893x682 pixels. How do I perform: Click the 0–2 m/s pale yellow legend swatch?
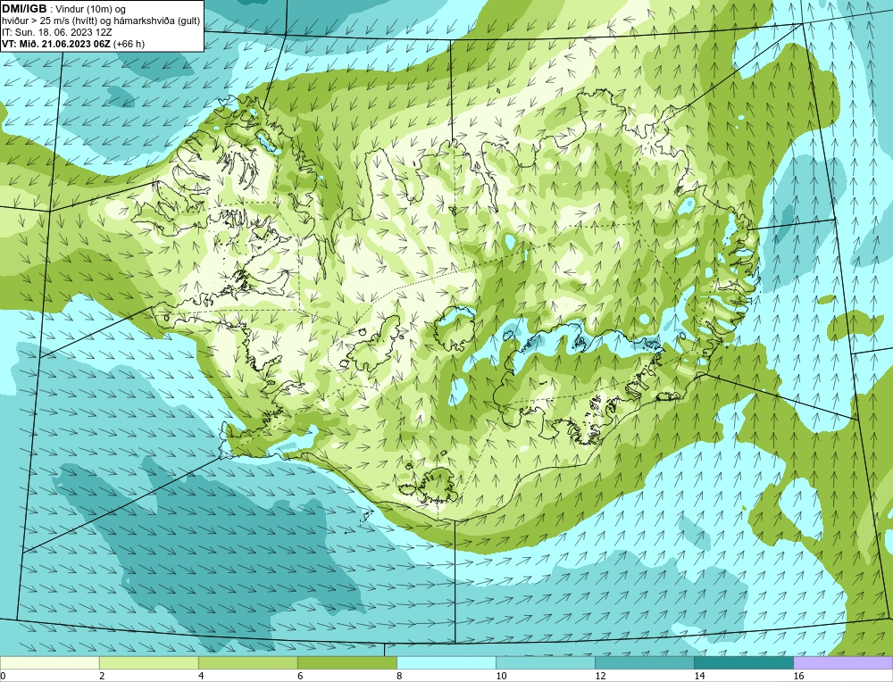pos(49,663)
